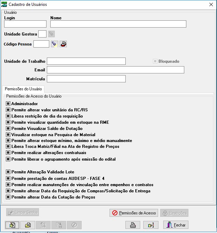The height and width of the screenshot is (233, 217).
Task: Click into the Login text field
Action: coord(25,24)
